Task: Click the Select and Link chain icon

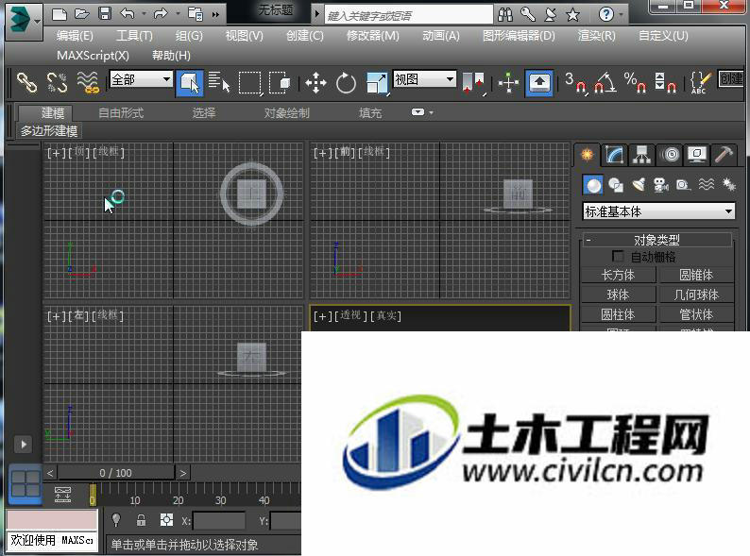Action: (x=26, y=82)
